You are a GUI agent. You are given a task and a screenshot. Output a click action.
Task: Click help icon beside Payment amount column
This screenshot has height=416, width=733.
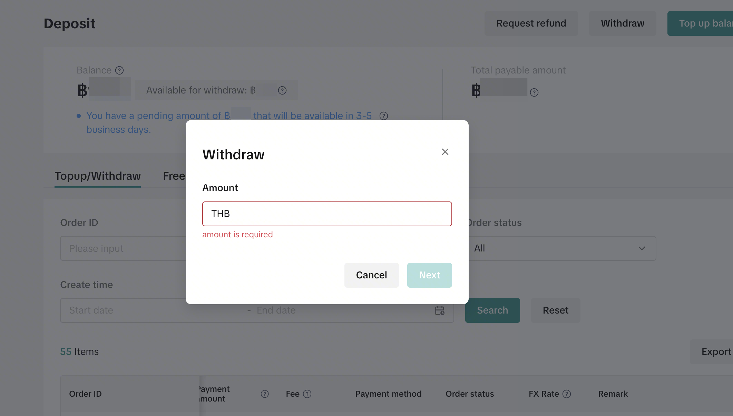point(265,394)
